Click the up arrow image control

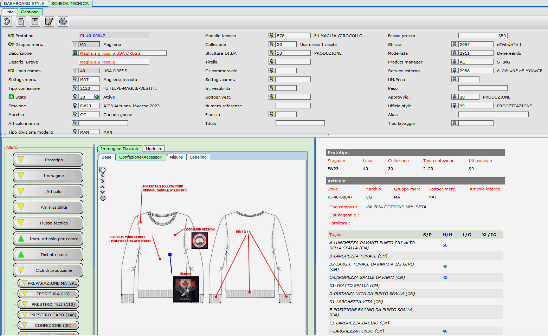tap(103, 187)
